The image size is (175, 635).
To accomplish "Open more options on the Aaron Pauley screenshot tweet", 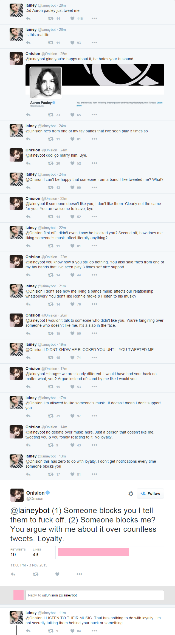I will click(94, 115).
